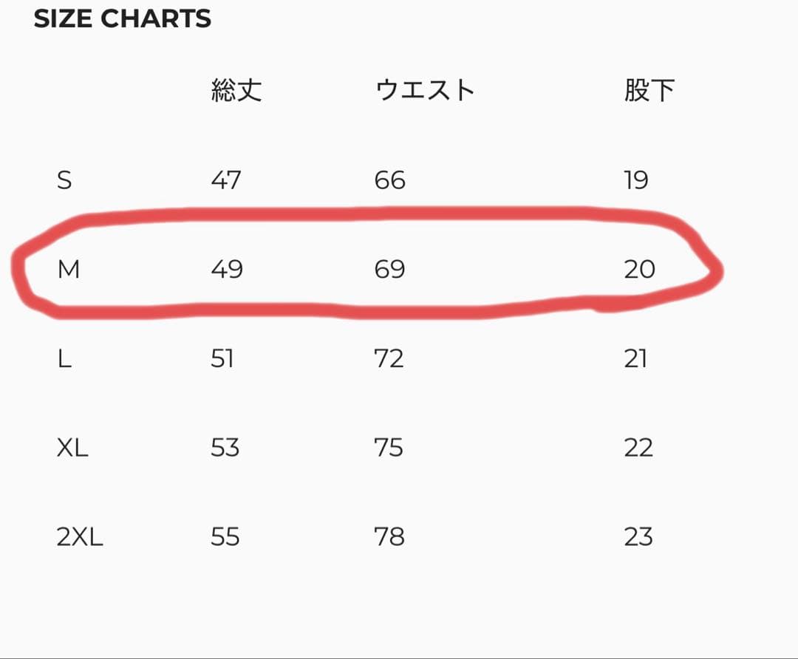The width and height of the screenshot is (798, 659).
Task: Click the M inseam value 20
Action: [639, 270]
